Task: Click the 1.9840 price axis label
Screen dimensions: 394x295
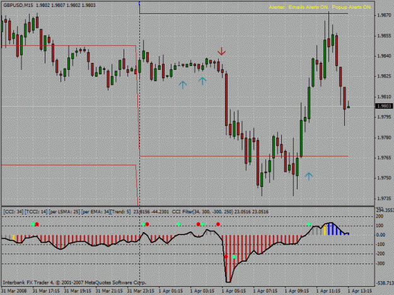Action: 385,56
